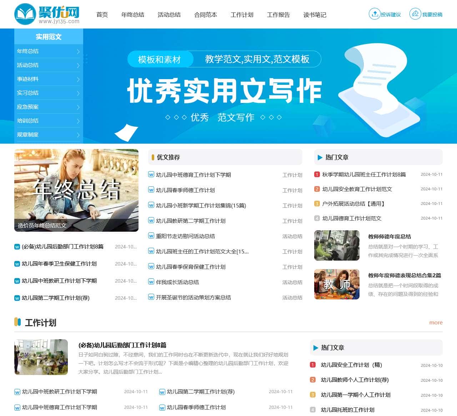Open 活动总结 in the top navigation
The image size is (457, 416).
(x=169, y=15)
